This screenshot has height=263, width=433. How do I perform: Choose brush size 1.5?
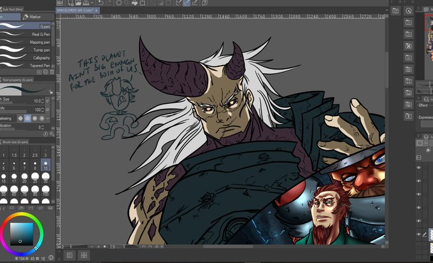(14, 152)
